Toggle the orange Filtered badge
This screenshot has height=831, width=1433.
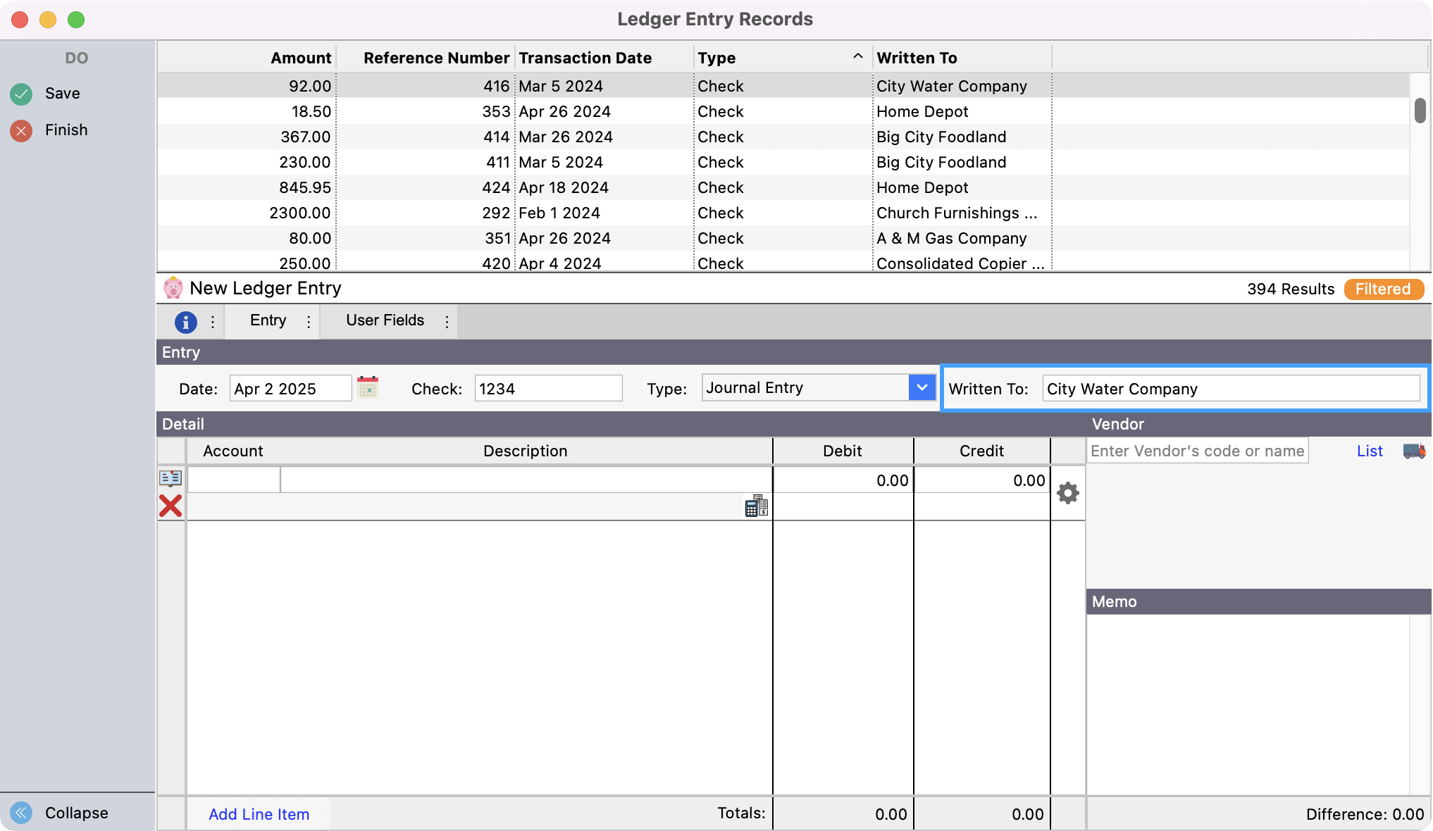(x=1383, y=289)
